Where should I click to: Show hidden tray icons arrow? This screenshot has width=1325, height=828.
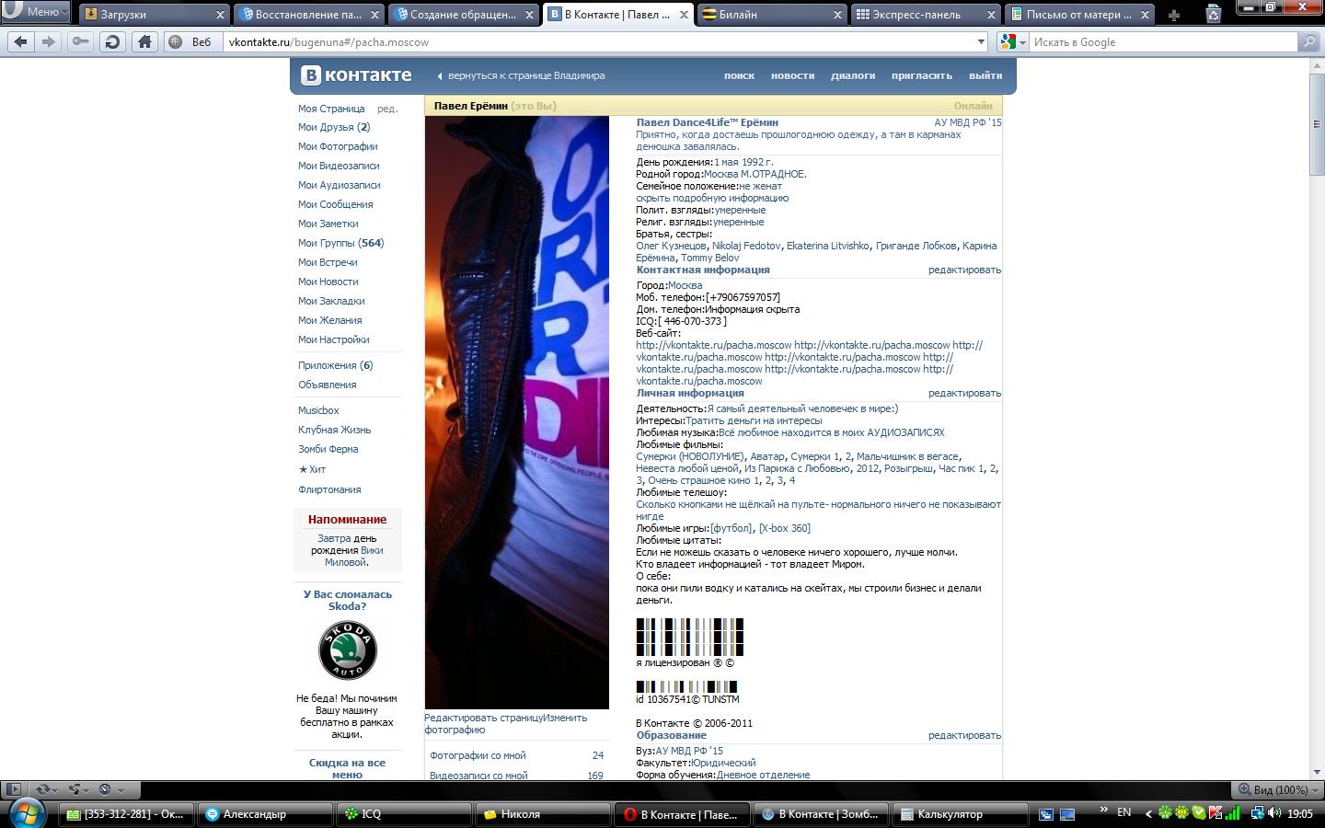pyautogui.click(x=1147, y=813)
